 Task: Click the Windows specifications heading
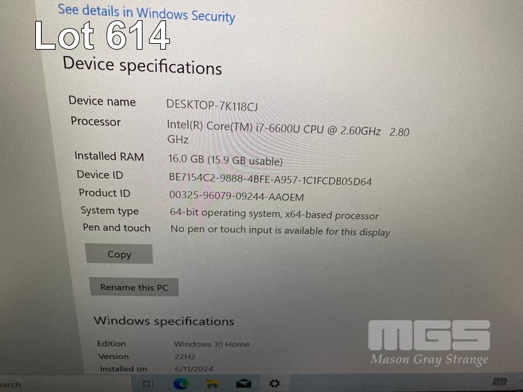[164, 321]
